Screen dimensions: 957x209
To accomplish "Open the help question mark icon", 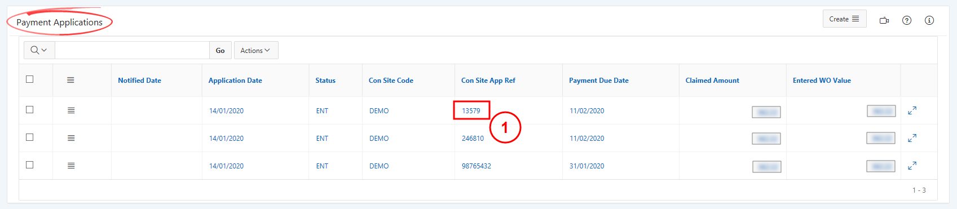I will [907, 21].
